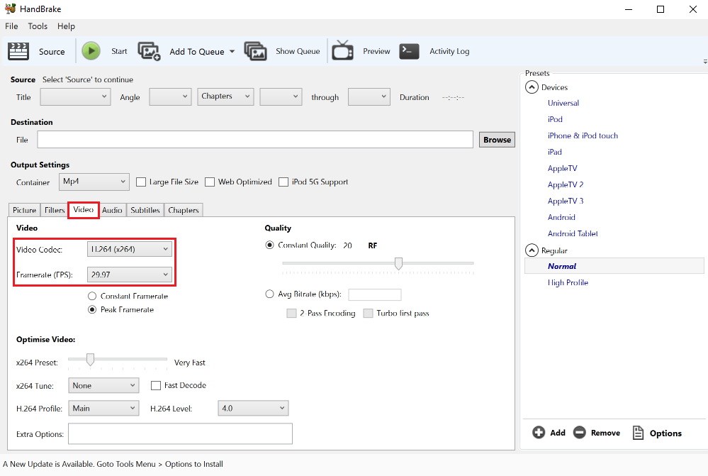
Task: Enable the Large File Size checkbox
Action: pos(141,182)
